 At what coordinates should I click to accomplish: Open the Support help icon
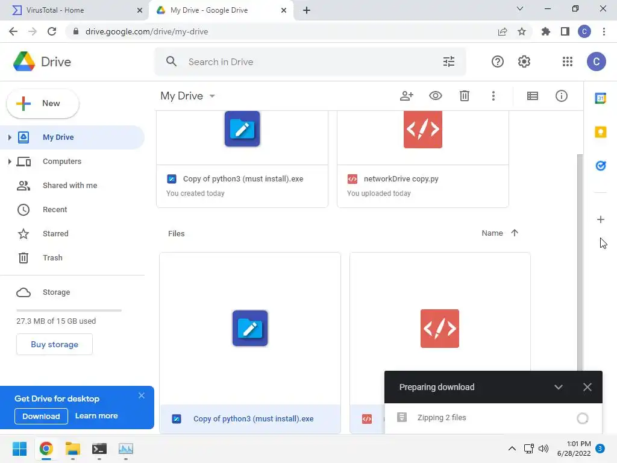(497, 62)
